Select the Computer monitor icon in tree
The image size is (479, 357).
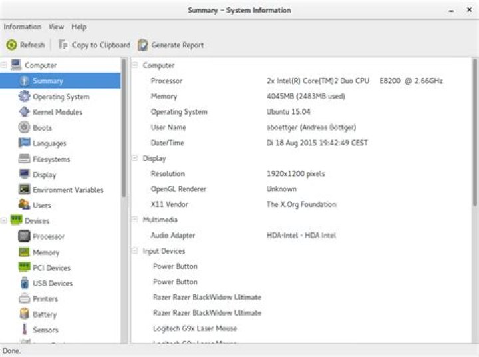click(16, 65)
